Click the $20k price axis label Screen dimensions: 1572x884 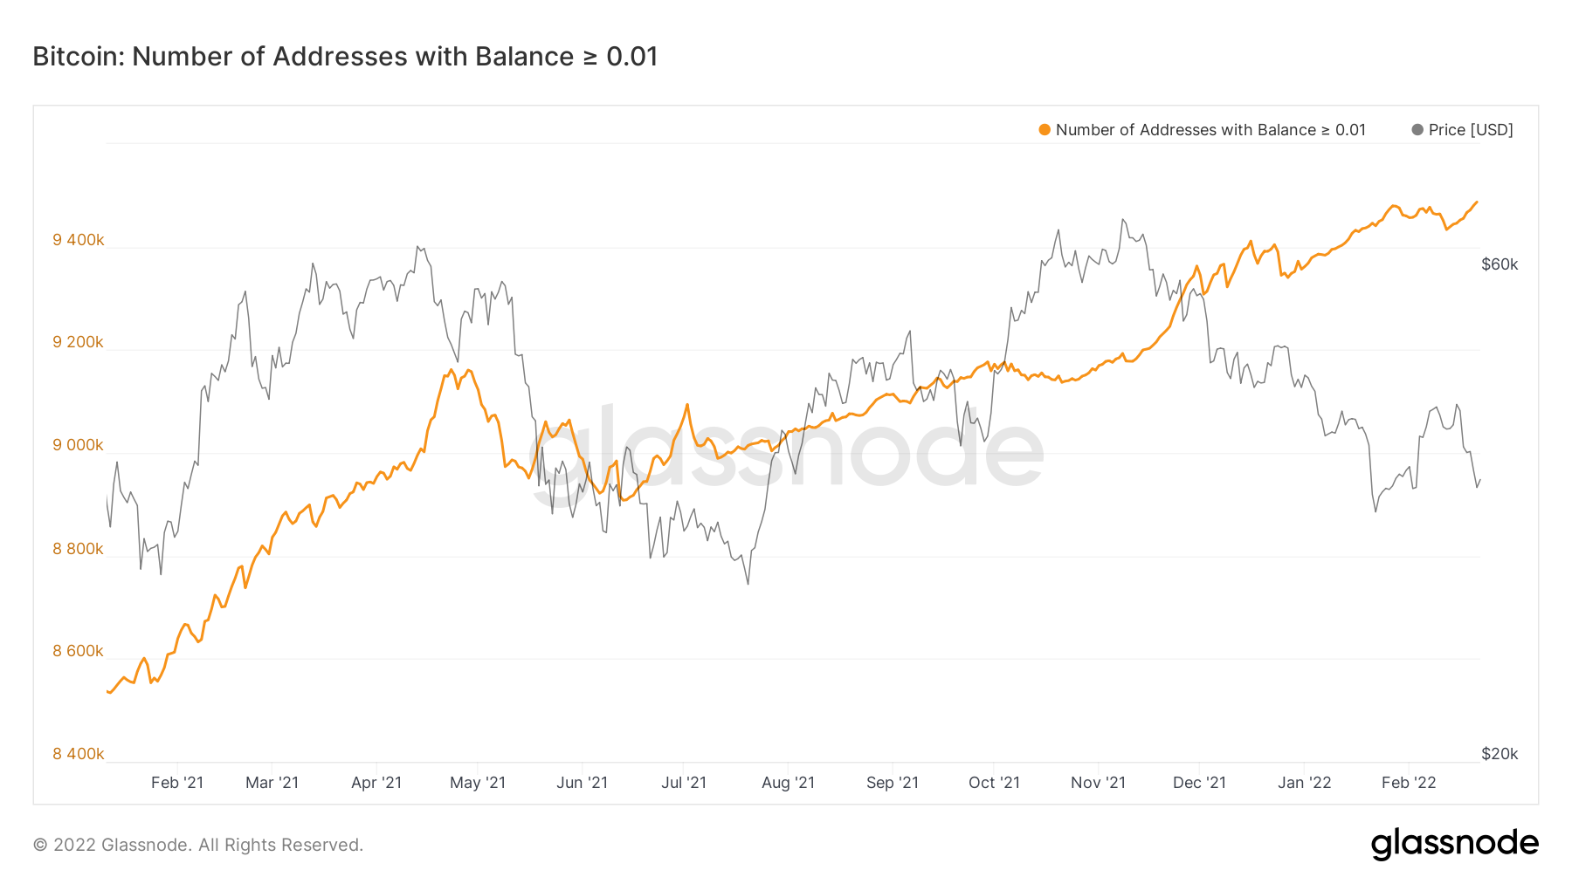[x=1500, y=754]
